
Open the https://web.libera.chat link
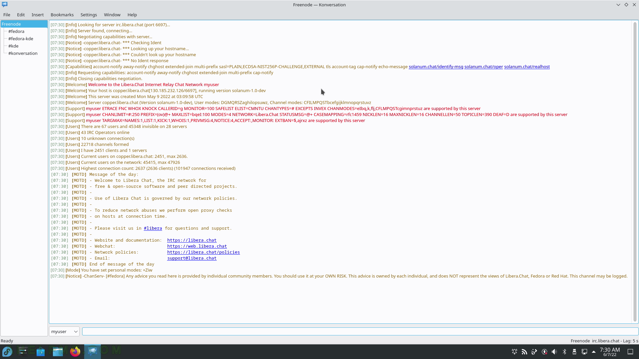[197, 246]
